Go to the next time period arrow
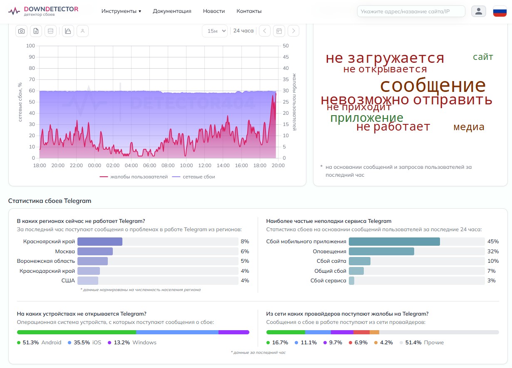The image size is (512, 368). point(293,31)
